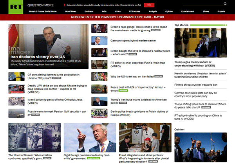Open the Africa section
Image resolution: width=235 pixels, height=164 pixels.
(118, 11)
